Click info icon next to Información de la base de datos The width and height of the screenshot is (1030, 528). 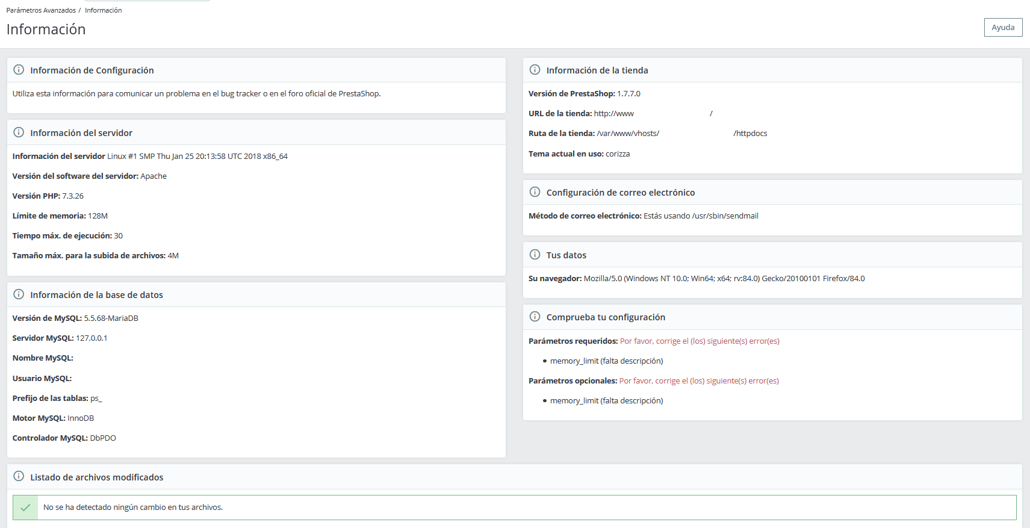click(x=19, y=294)
